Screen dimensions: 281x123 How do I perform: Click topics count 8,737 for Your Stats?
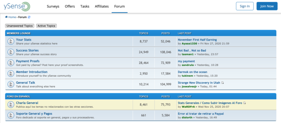point(144,42)
